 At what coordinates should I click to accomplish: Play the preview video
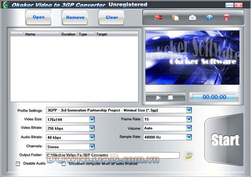pos(158,97)
